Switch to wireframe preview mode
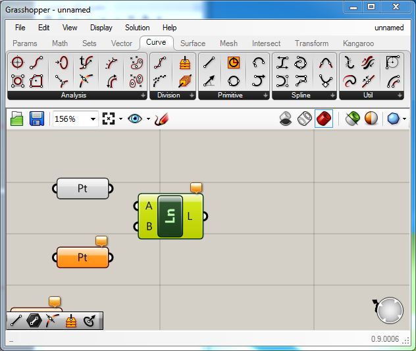Viewport: 416px width, 351px height. point(304,119)
